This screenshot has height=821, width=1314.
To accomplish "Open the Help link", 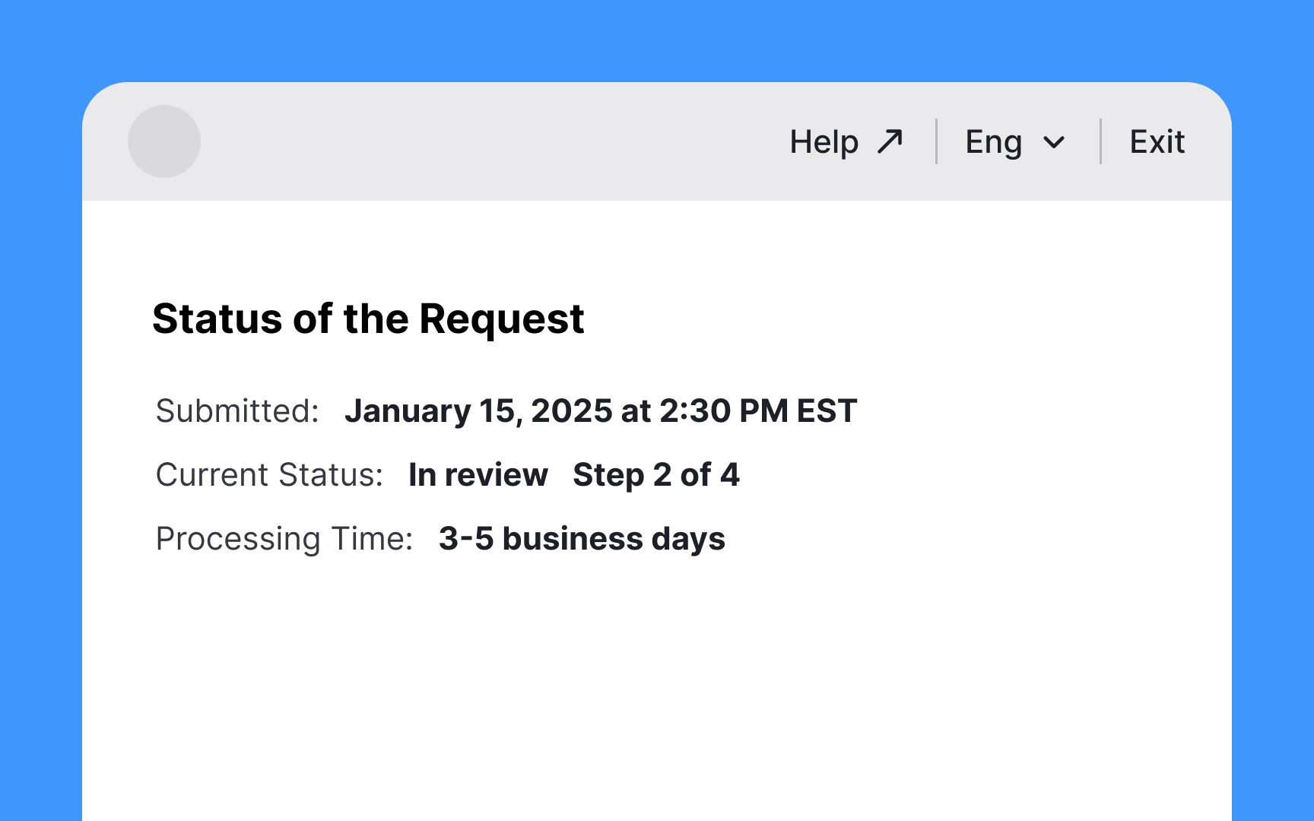I will 846,141.
